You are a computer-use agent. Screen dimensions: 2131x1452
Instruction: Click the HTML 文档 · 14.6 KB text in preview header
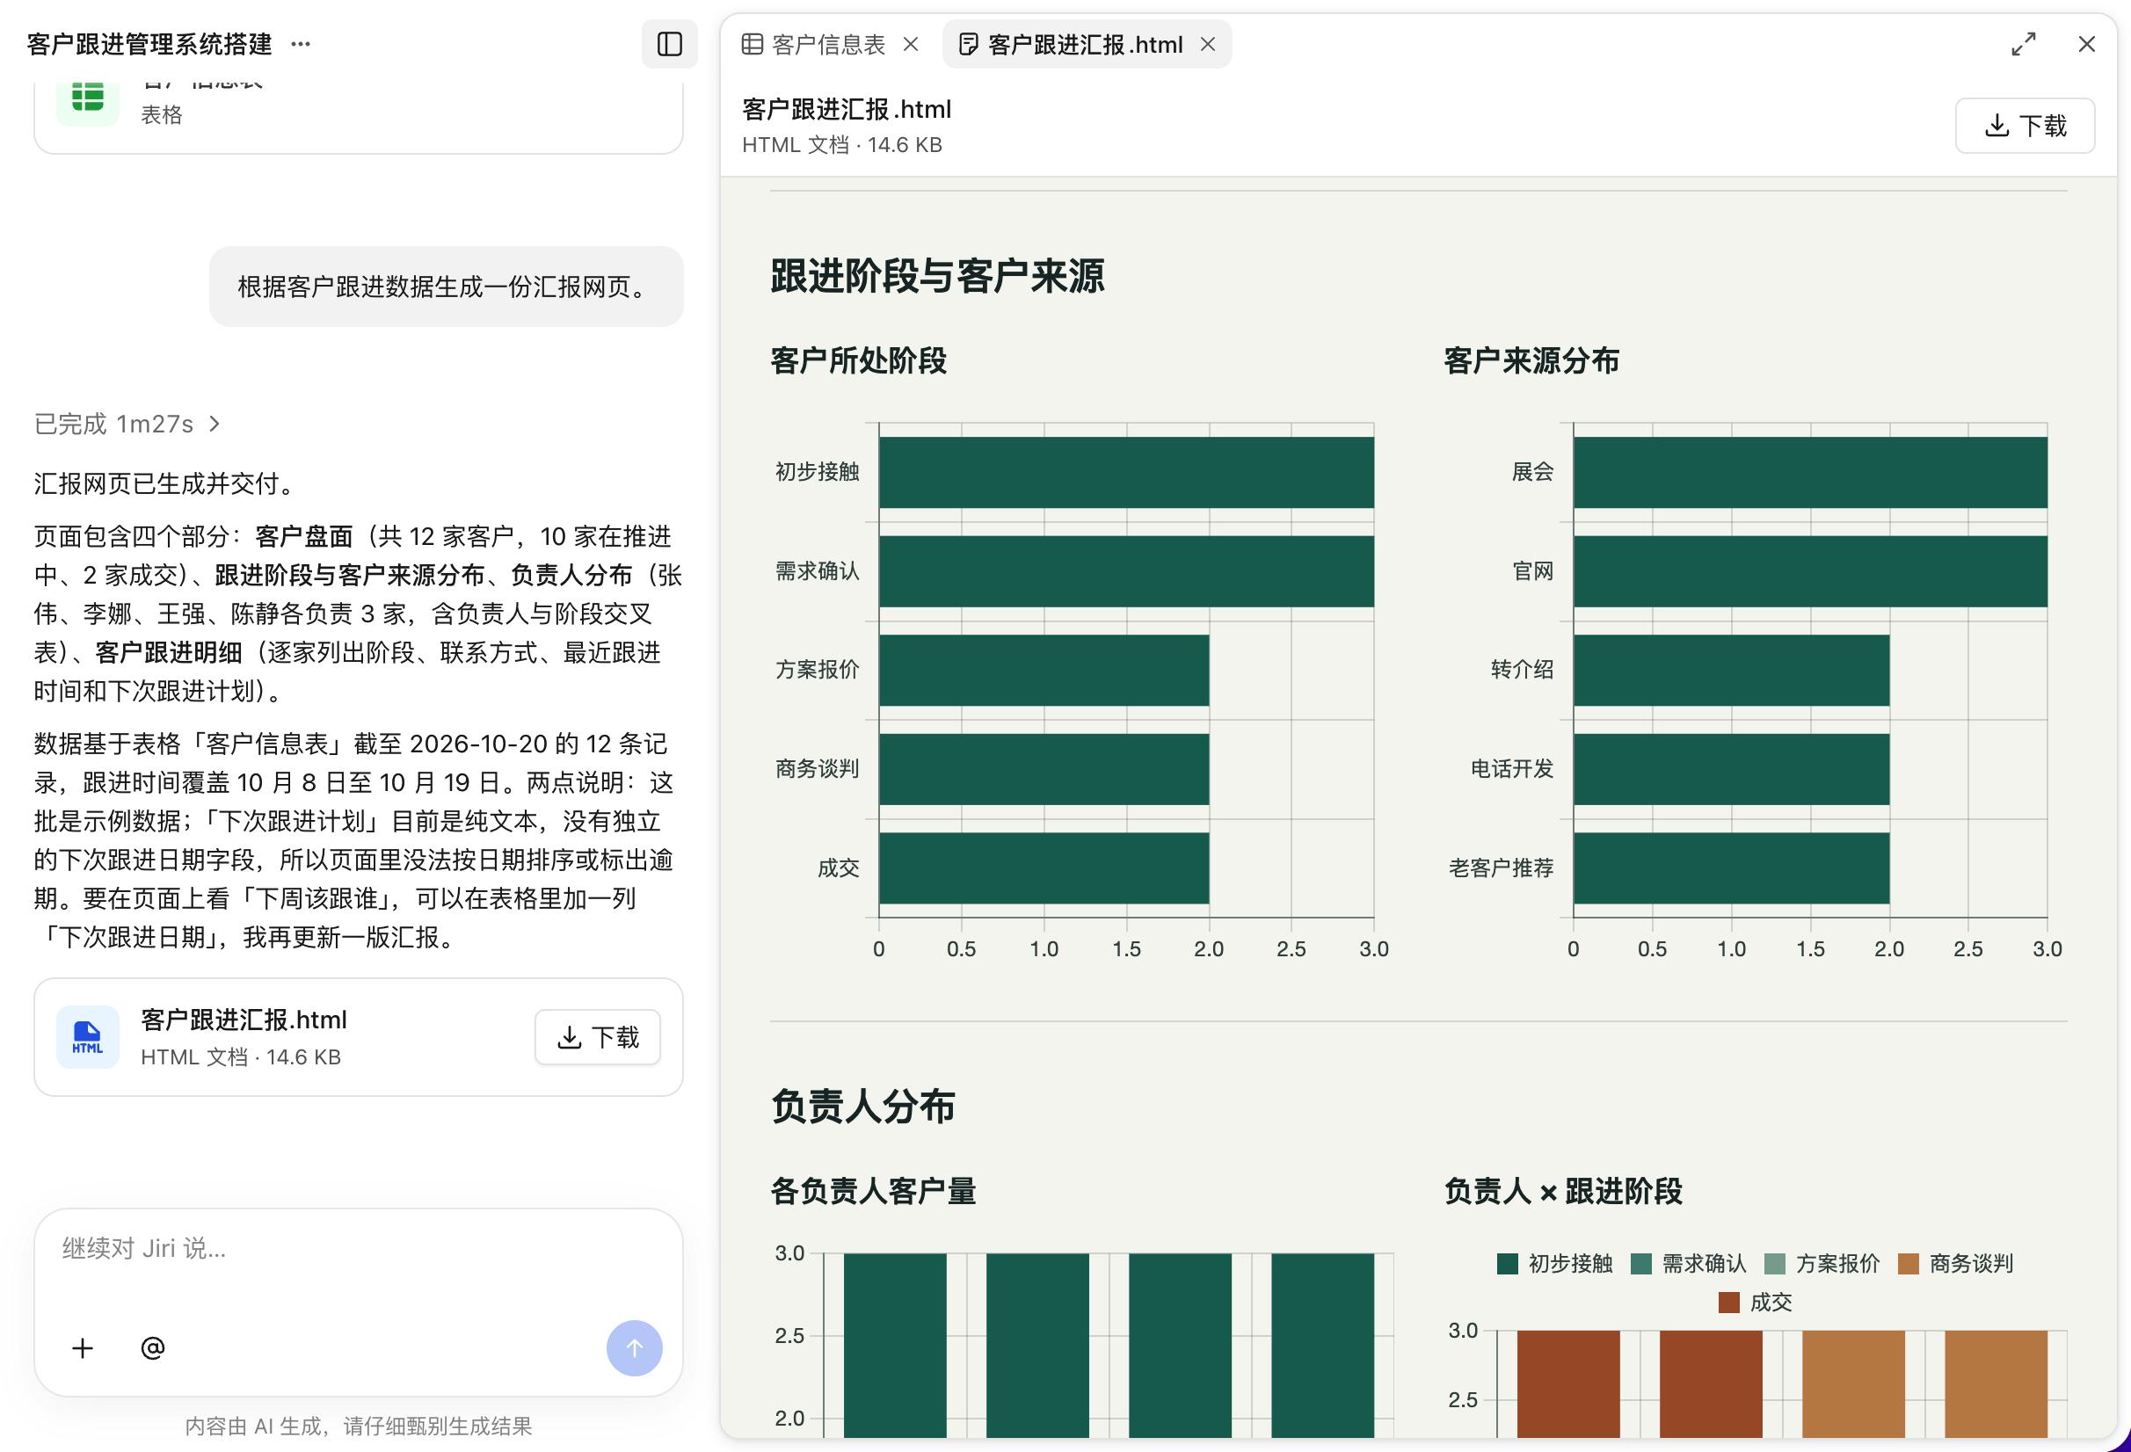tap(842, 145)
